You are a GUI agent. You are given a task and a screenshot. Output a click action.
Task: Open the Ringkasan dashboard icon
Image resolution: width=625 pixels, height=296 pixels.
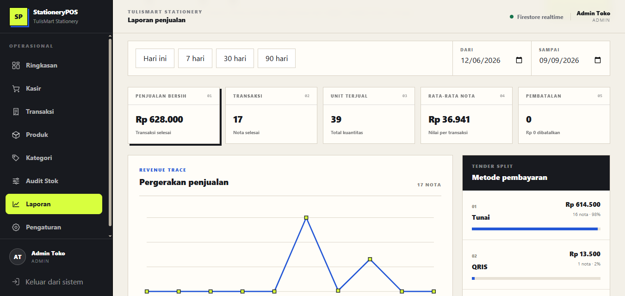point(16,65)
